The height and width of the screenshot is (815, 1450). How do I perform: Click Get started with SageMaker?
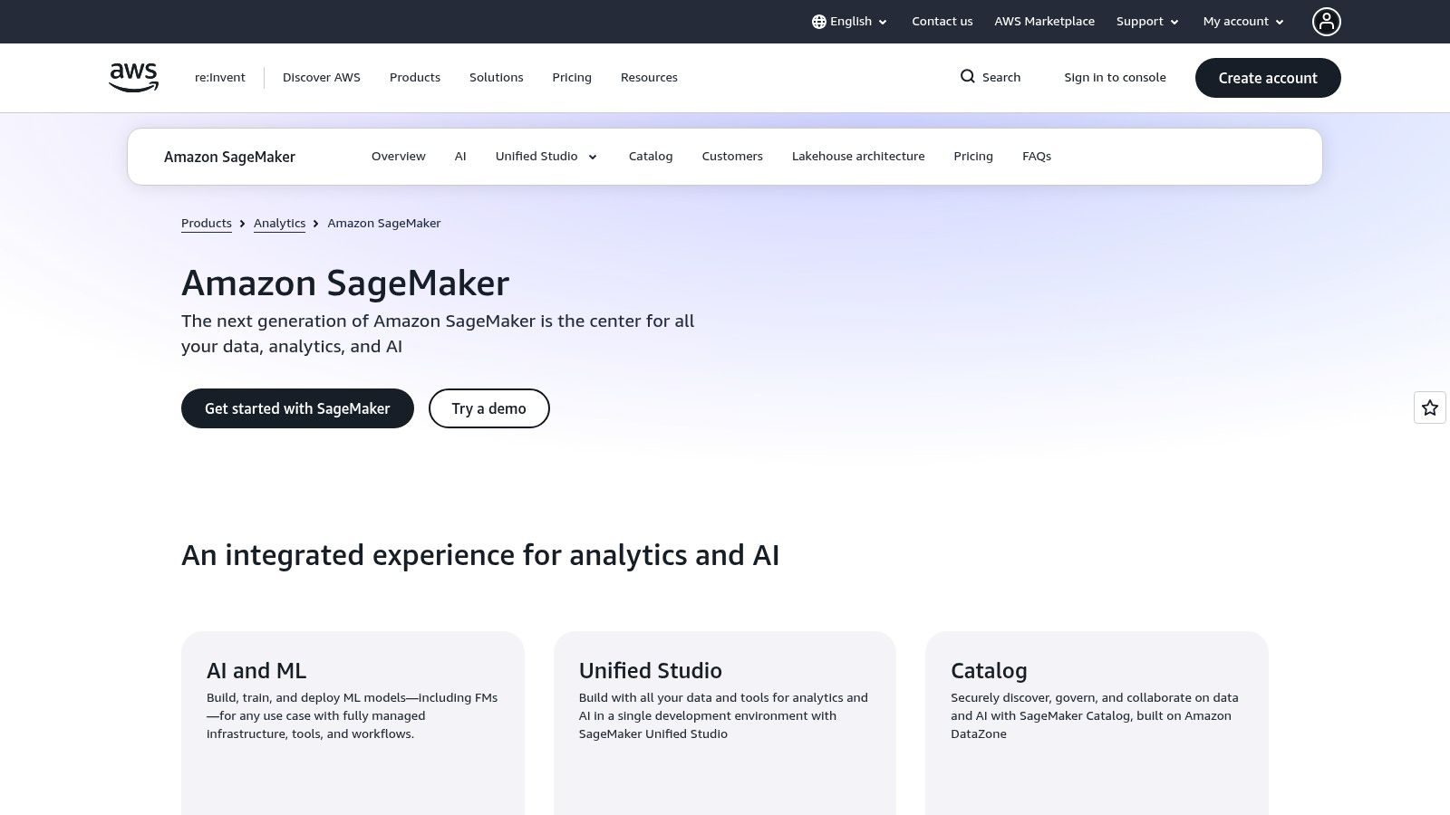297,408
